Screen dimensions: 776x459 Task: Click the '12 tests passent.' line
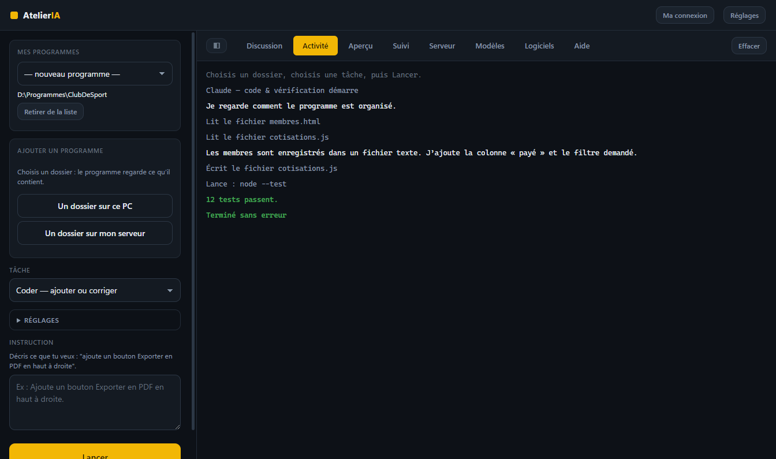[x=242, y=200]
